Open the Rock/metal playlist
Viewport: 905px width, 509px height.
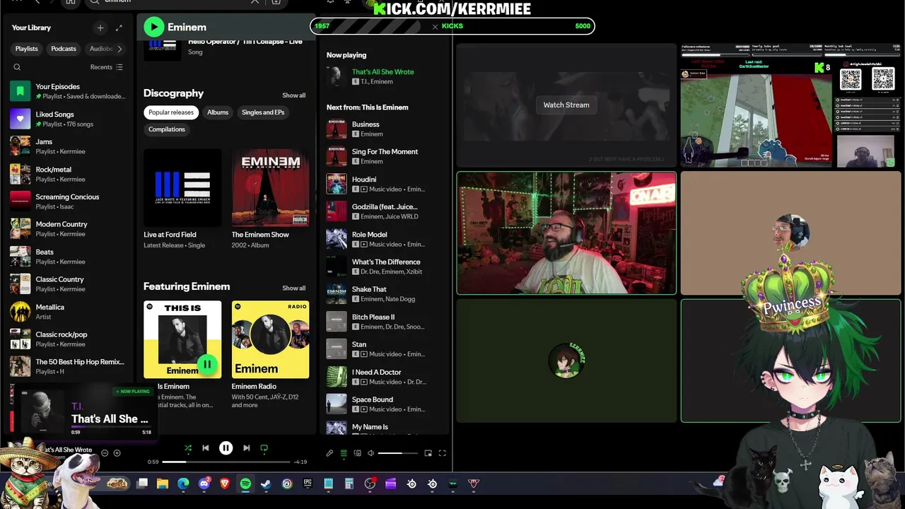(x=68, y=174)
